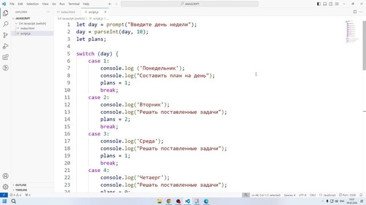366x205 pixels.
Task: Open File Explorer from the taskbar
Action: pyautogui.click(x=160, y=201)
